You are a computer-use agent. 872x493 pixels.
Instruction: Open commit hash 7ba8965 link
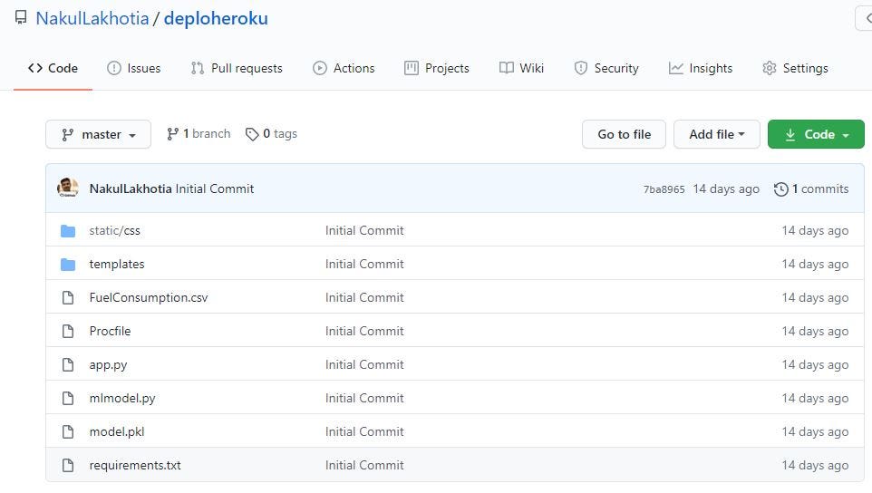click(664, 189)
